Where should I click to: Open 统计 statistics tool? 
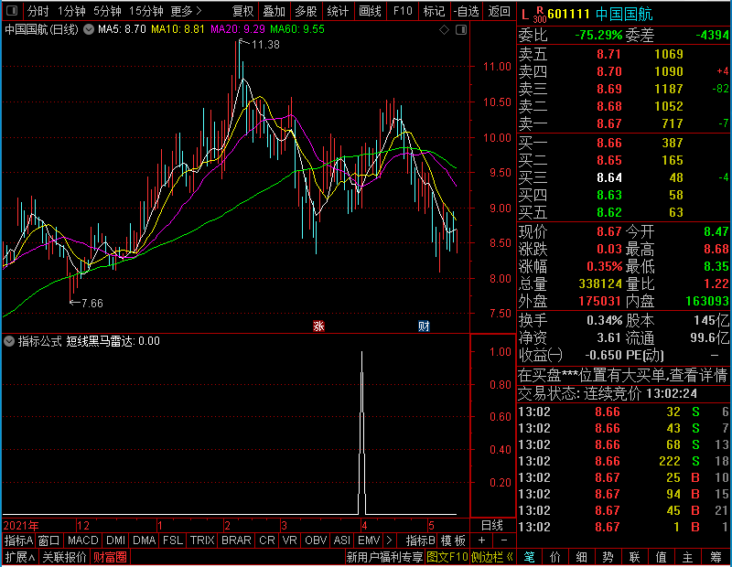tap(338, 11)
